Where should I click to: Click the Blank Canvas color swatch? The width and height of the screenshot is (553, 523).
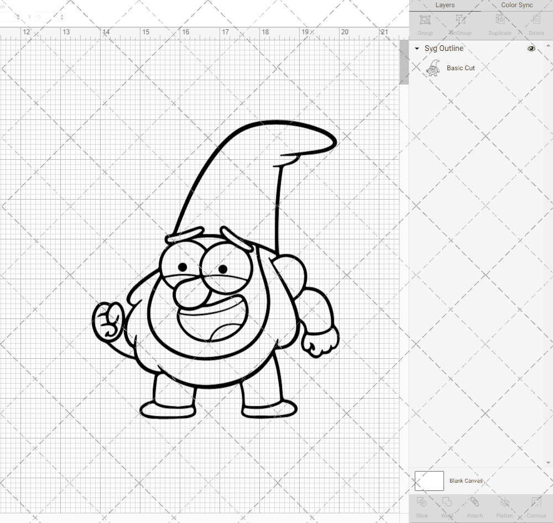(x=429, y=480)
